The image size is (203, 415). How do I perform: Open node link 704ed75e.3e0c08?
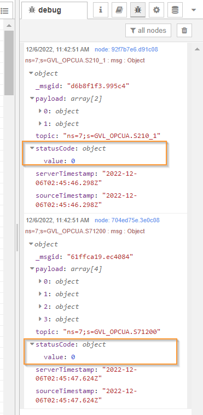click(x=127, y=220)
